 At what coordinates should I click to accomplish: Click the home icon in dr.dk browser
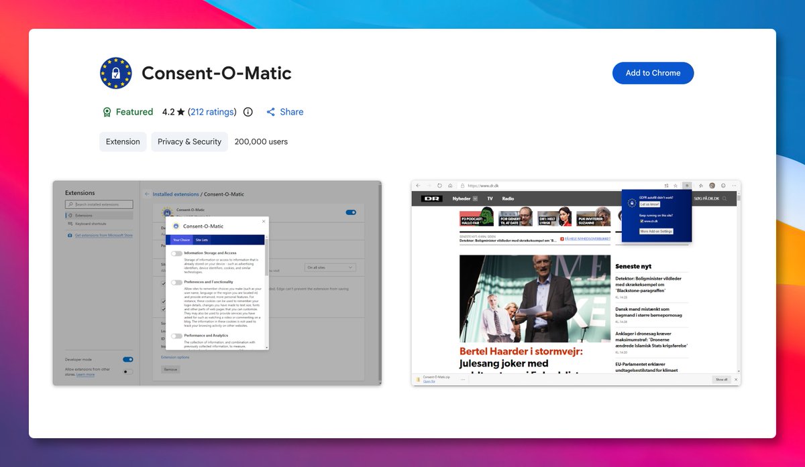pos(450,186)
